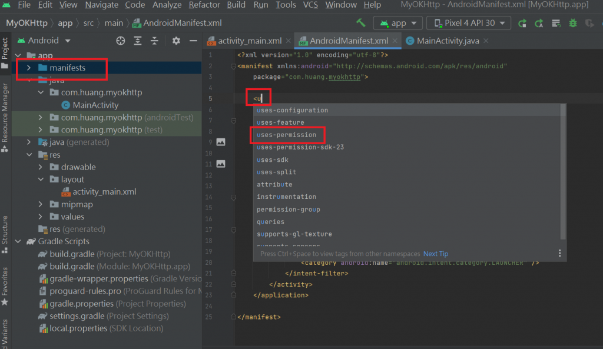Expand com.huang.myokhttp (test) package

tap(41, 130)
